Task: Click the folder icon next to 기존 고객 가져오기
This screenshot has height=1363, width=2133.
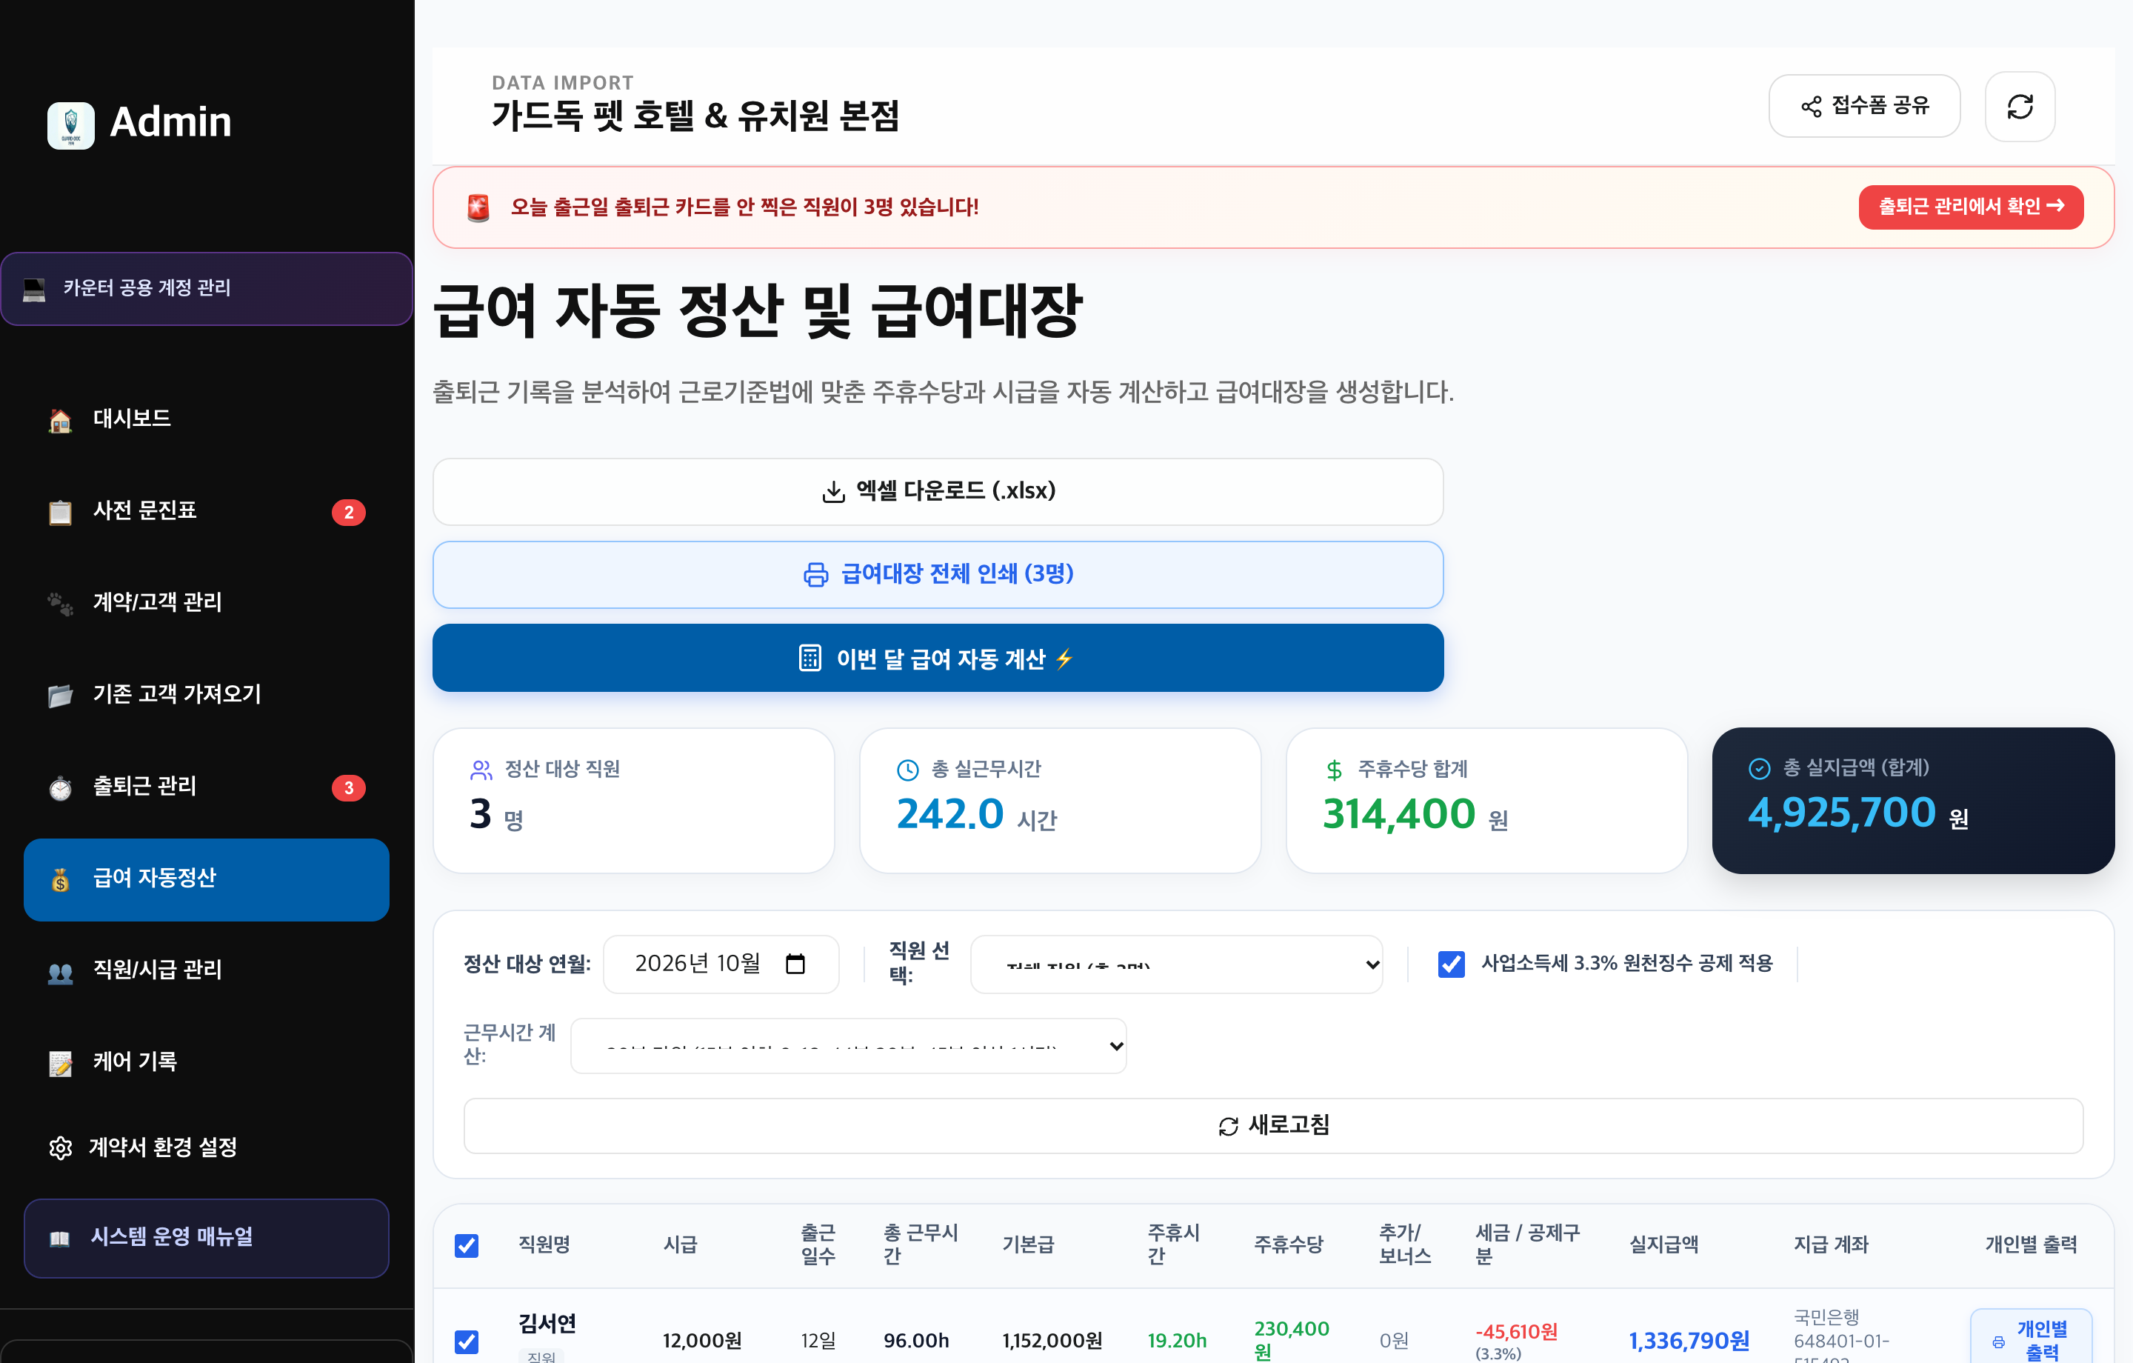Action: [60, 696]
